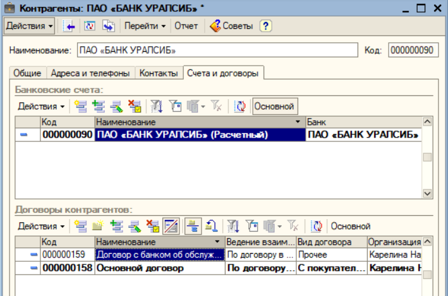Select the Основной договор contract row
The image size is (448, 296).
(219, 268)
